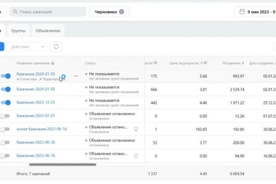276x184 pixels.
Task: Click the Статус column header
Action: pyautogui.click(x=91, y=63)
